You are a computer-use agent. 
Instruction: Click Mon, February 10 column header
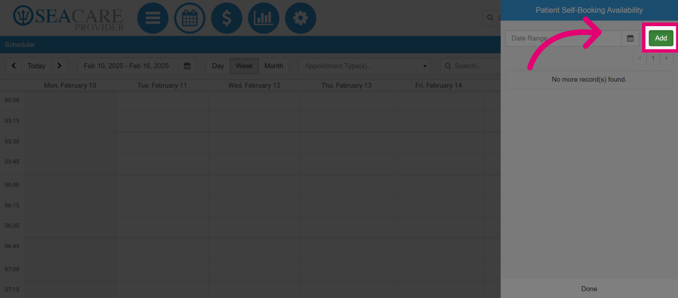click(x=70, y=85)
